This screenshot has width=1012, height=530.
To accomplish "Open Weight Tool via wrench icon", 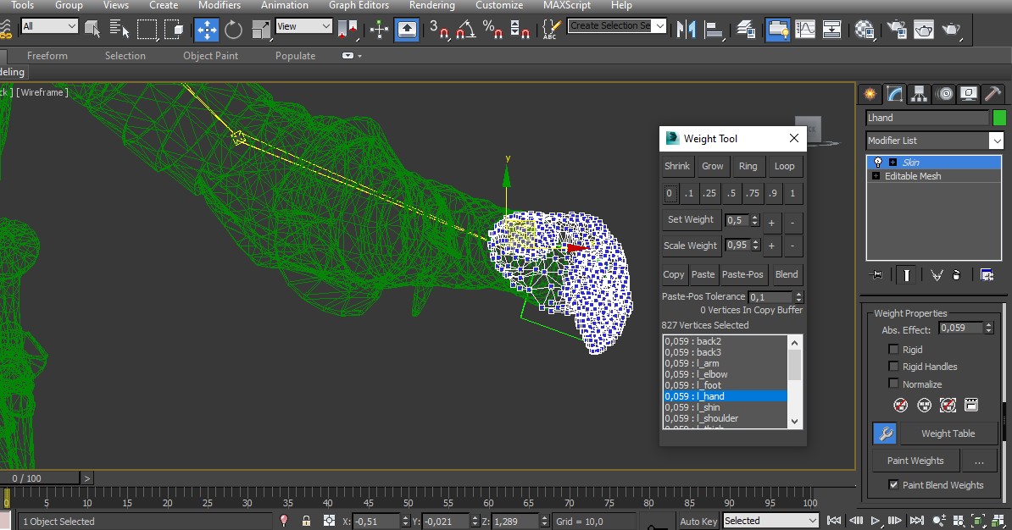I will [884, 433].
